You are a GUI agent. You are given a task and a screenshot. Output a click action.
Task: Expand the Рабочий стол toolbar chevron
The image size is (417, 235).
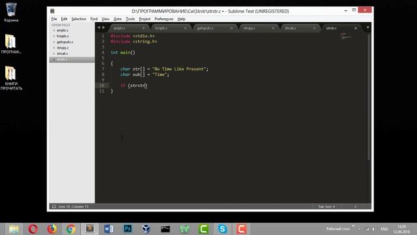click(x=353, y=226)
